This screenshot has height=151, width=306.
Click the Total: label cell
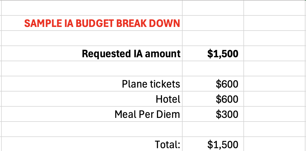coord(167,144)
